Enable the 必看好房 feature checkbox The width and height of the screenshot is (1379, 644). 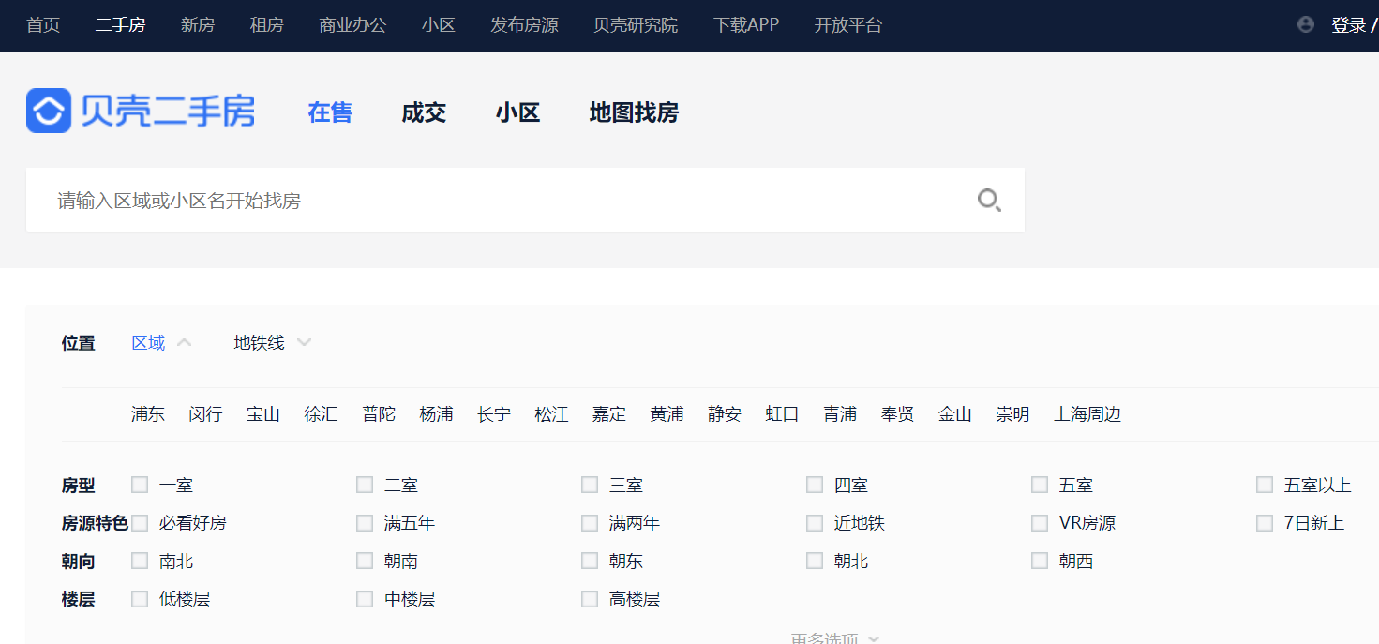[x=140, y=522]
